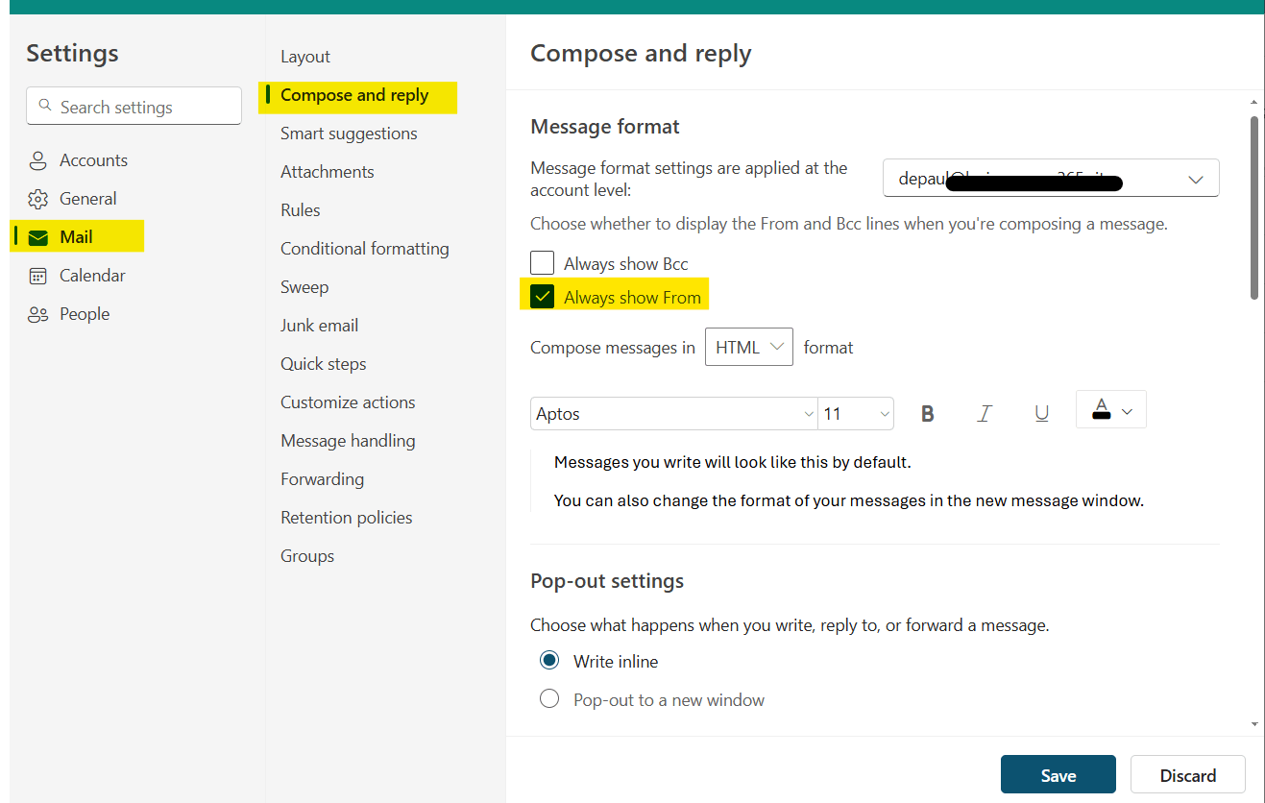The height and width of the screenshot is (803, 1265).
Task: Click the People settings icon
Action: pos(38,313)
